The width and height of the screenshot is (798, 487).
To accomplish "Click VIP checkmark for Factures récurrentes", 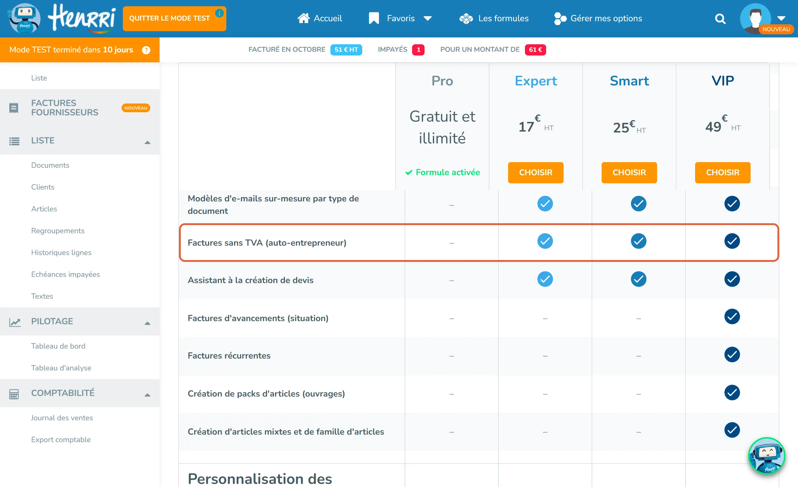I will [x=732, y=354].
